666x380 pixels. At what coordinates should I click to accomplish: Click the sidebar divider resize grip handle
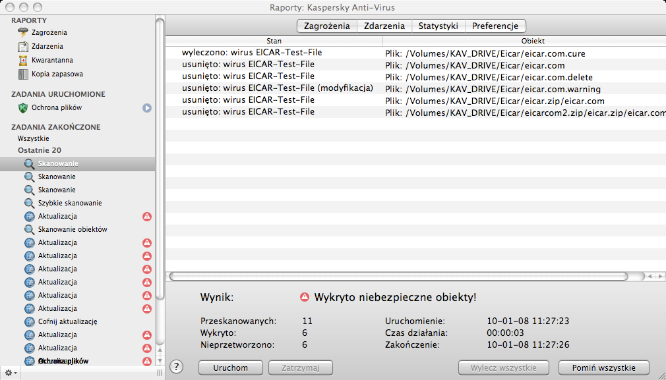pyautogui.click(x=160, y=373)
